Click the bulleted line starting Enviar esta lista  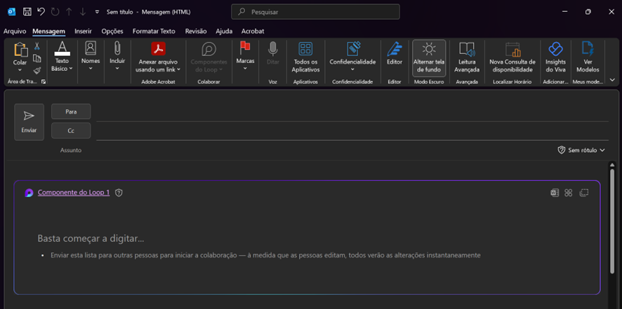click(266, 256)
